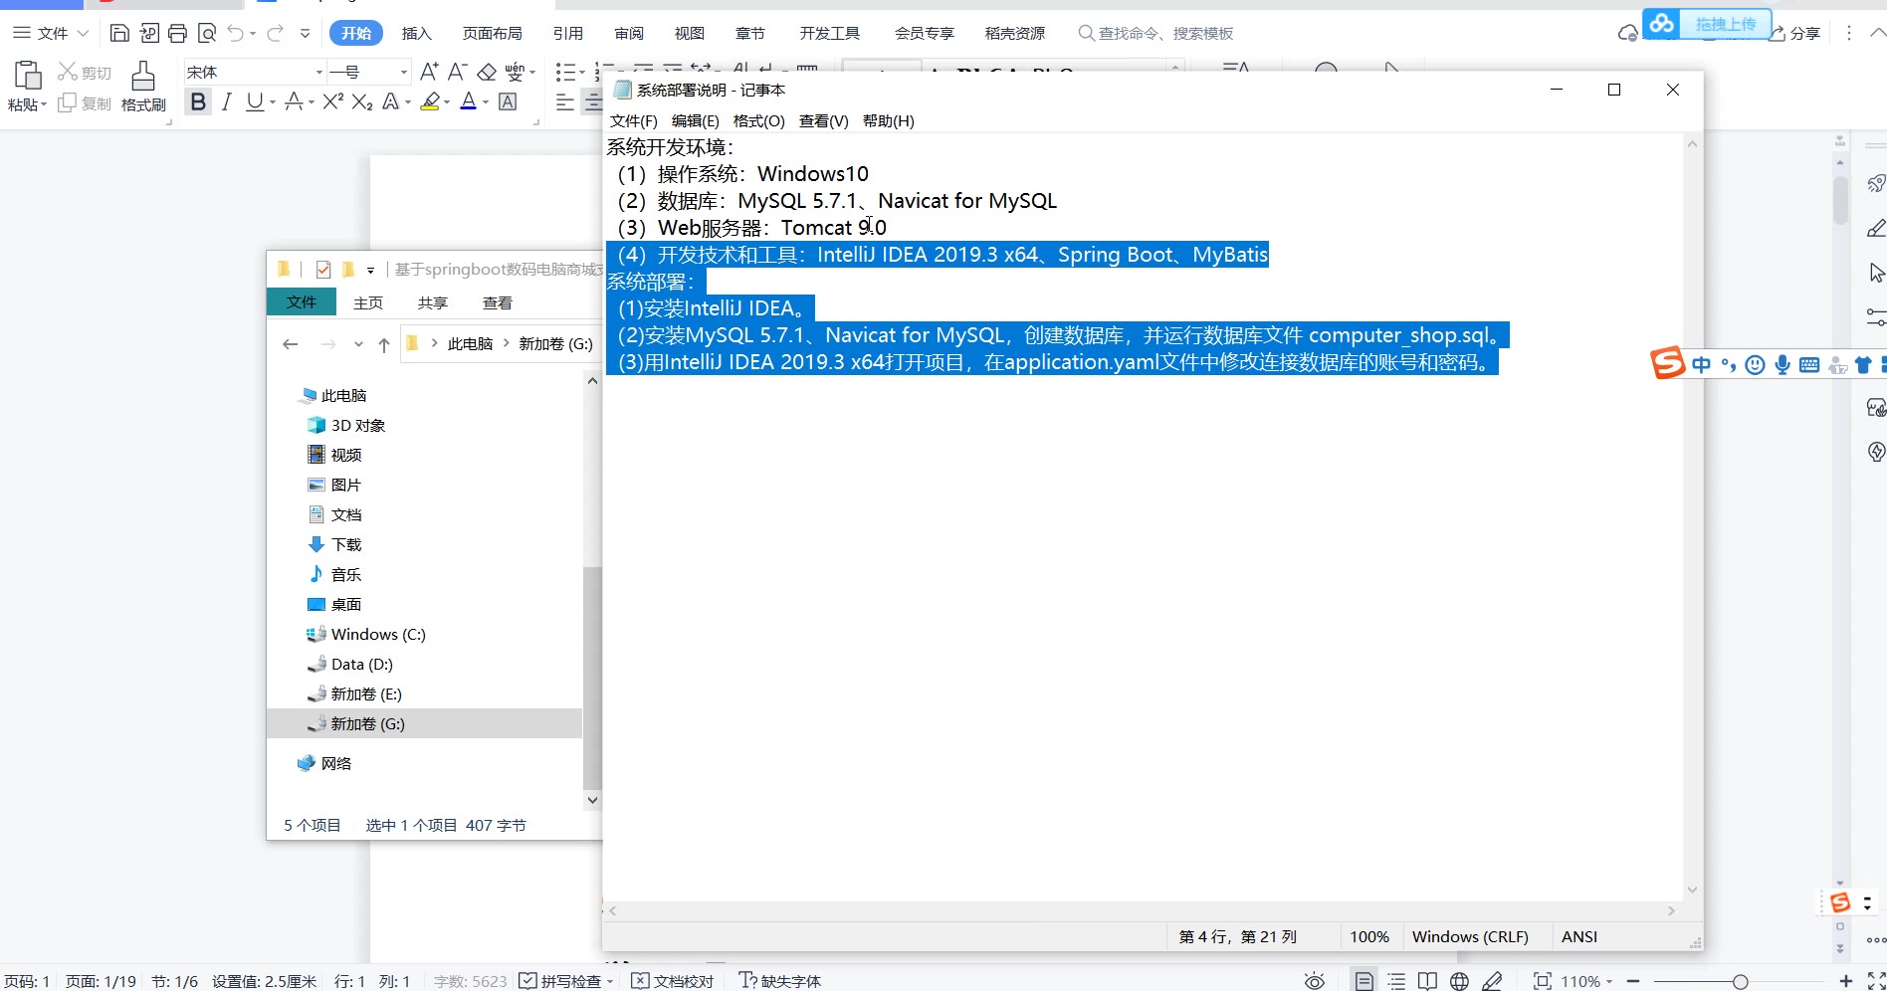
Task: Click Sogou soft keyboard icon
Action: coord(1809,365)
